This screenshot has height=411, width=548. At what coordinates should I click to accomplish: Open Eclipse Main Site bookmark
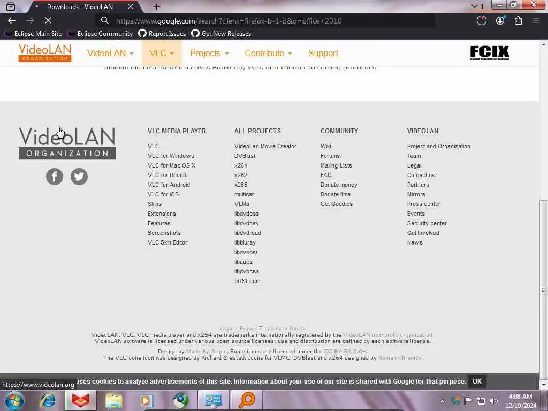point(34,34)
